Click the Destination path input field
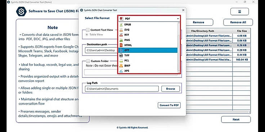 tap(102, 50)
